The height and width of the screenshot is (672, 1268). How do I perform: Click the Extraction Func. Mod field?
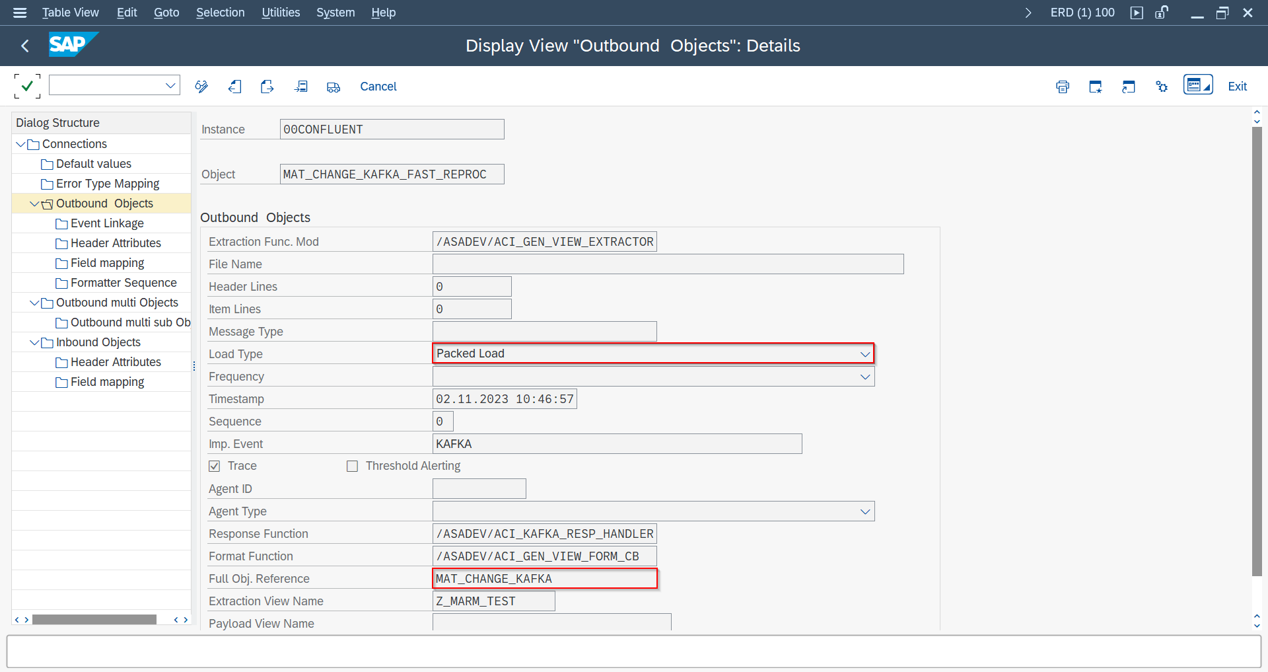point(545,242)
